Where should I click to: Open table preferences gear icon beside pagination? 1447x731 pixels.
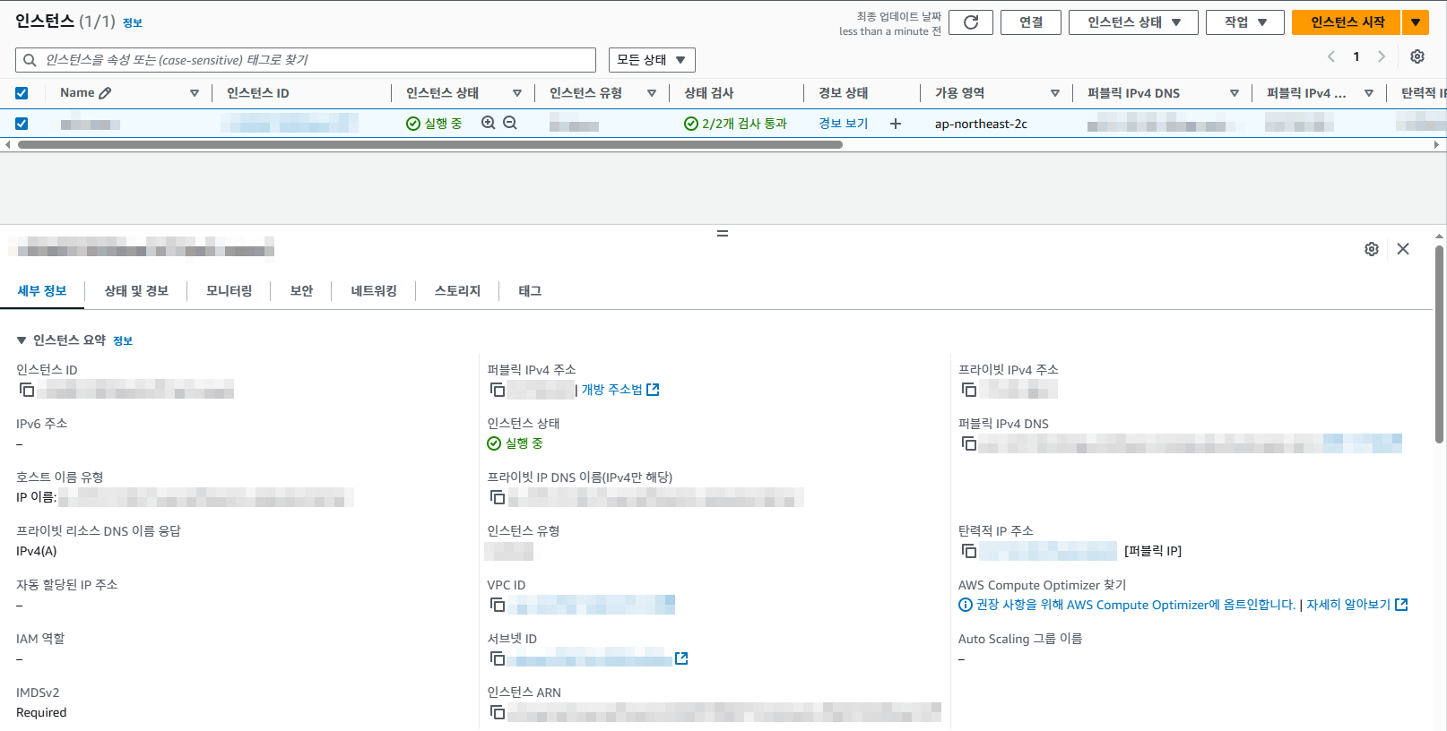[1417, 56]
